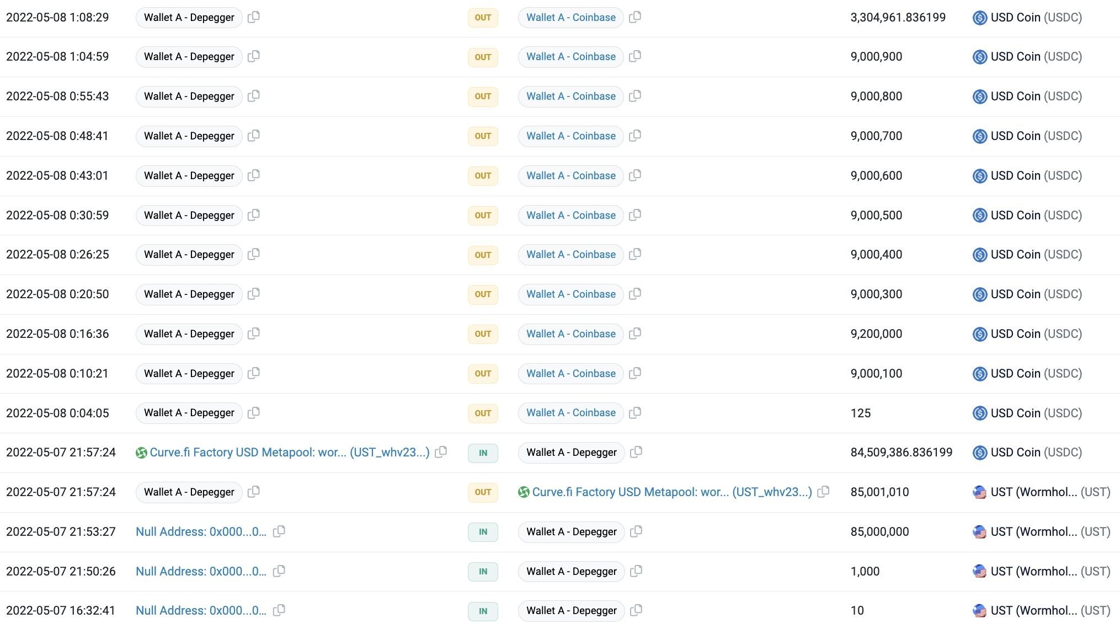Viewport: 1120px width, 624px height.
Task: Copy Depegger address in the 21:50:26 row
Action: [x=636, y=571]
